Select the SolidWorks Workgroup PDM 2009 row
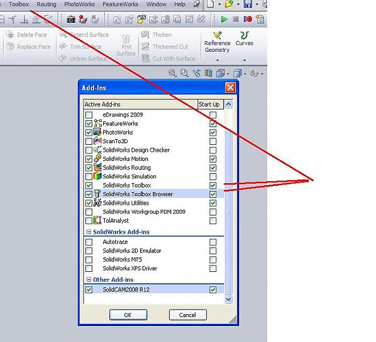The width and height of the screenshot is (376, 342). coord(154,212)
